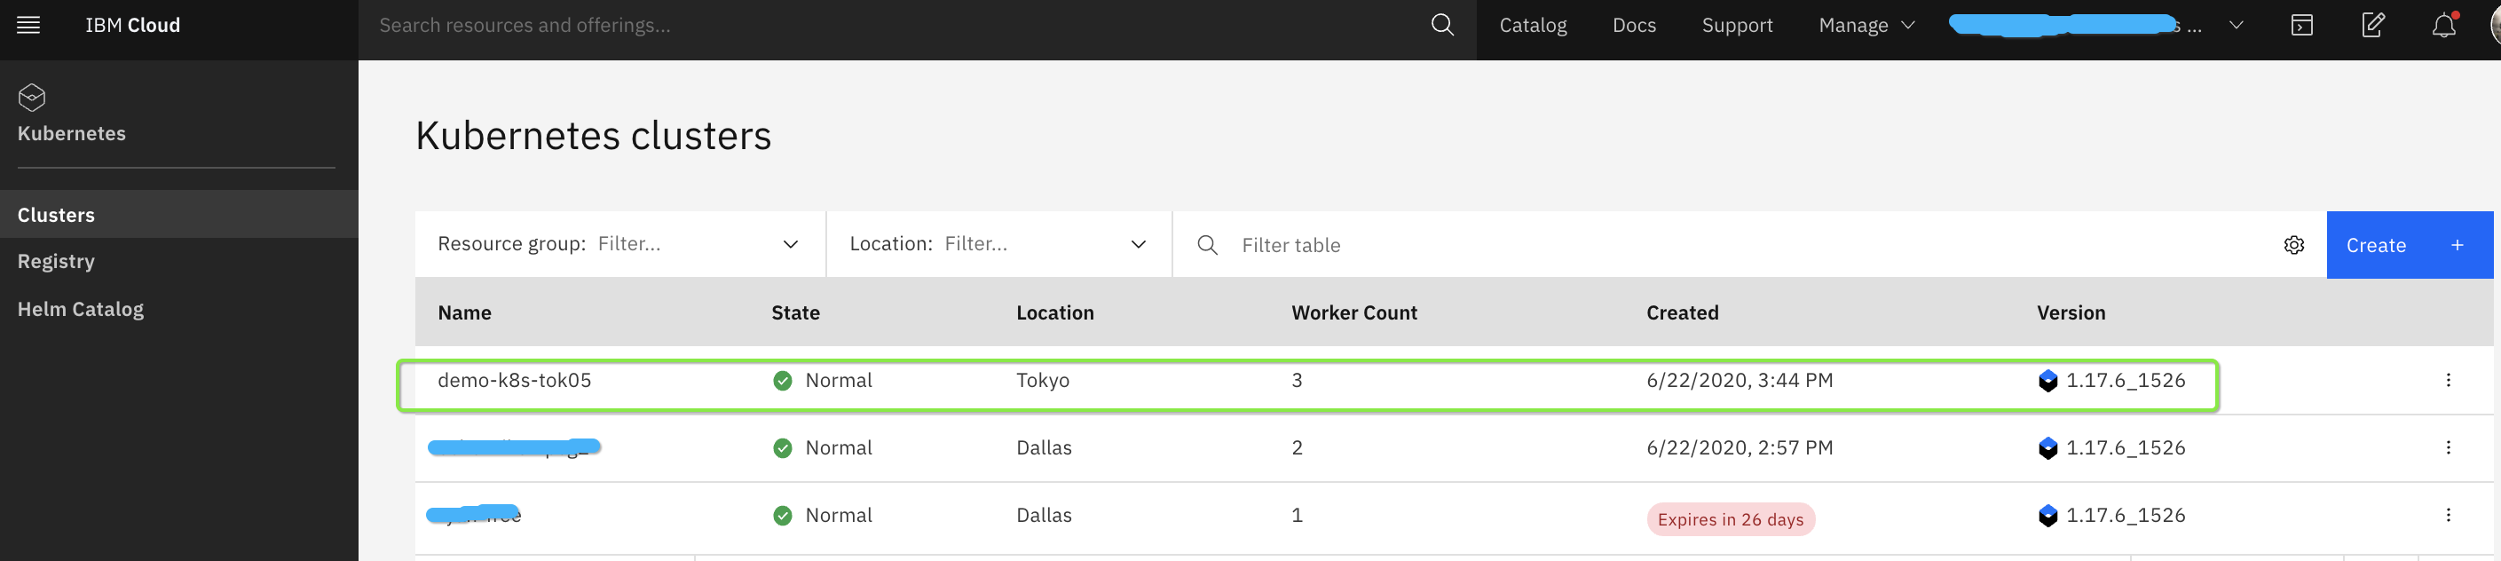
Task: Go to Catalog in top navigation
Action: pyautogui.click(x=1532, y=25)
